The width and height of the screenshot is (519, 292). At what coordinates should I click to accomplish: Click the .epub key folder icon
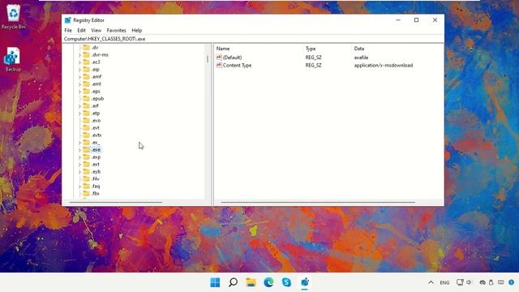87,98
